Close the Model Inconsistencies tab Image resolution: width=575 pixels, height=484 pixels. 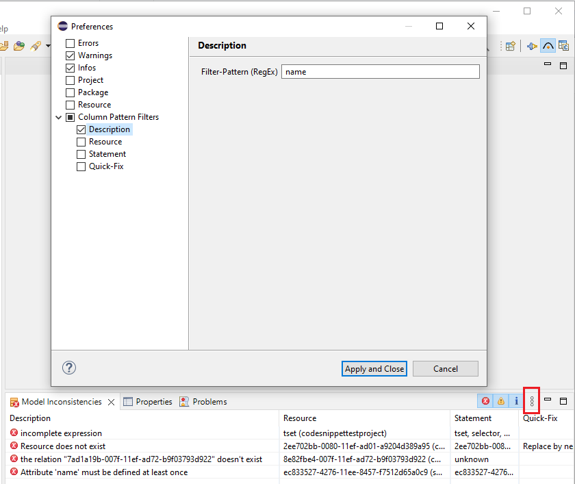(111, 403)
